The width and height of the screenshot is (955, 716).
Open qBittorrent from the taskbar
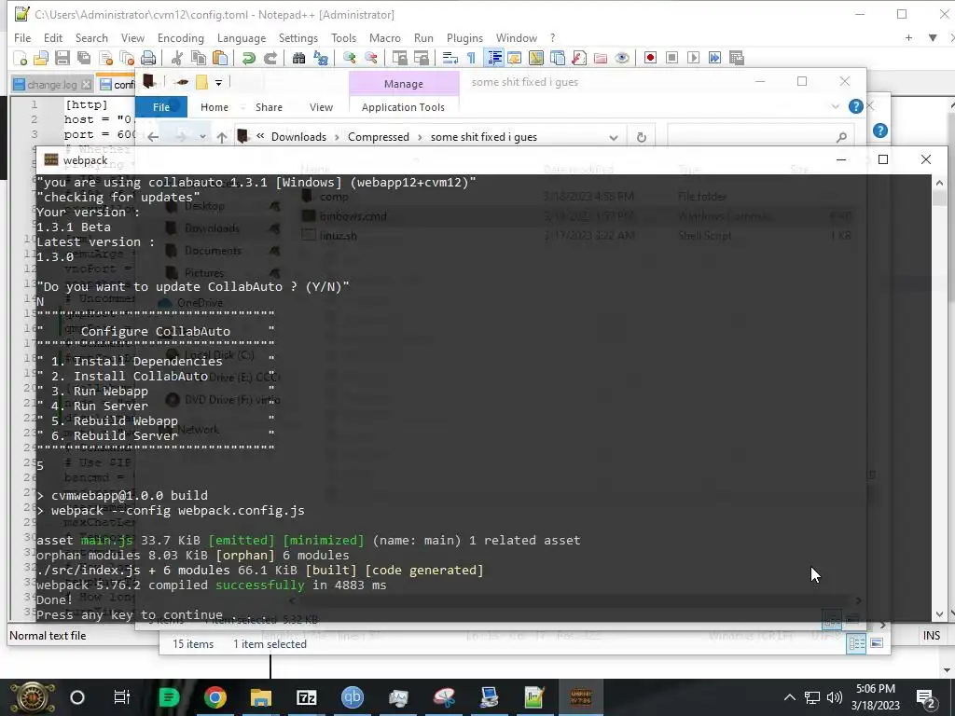coord(352,697)
